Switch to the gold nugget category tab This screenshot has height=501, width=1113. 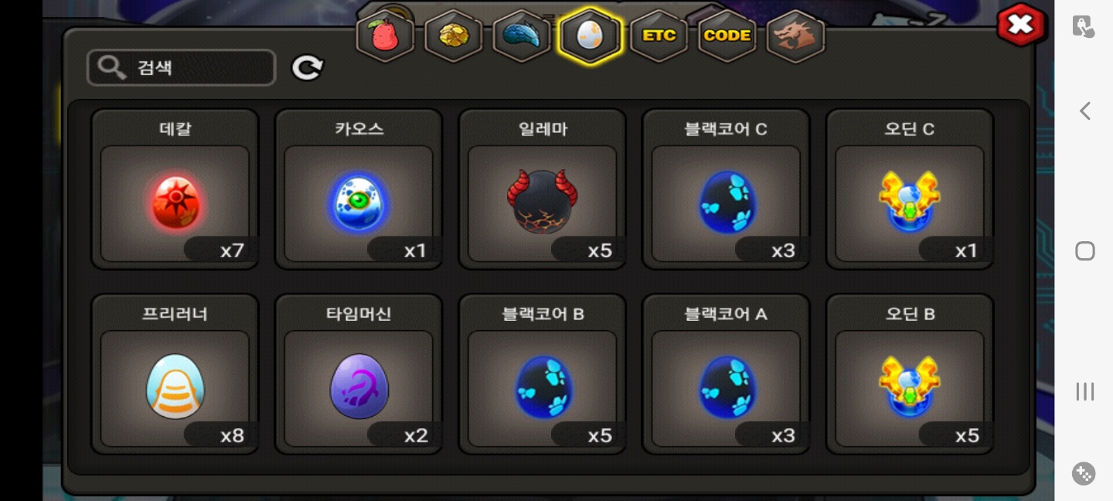coord(453,36)
